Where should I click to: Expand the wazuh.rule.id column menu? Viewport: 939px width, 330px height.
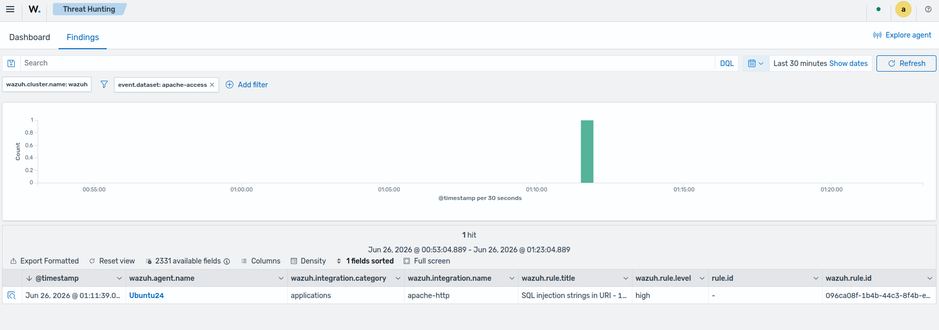[x=930, y=278]
